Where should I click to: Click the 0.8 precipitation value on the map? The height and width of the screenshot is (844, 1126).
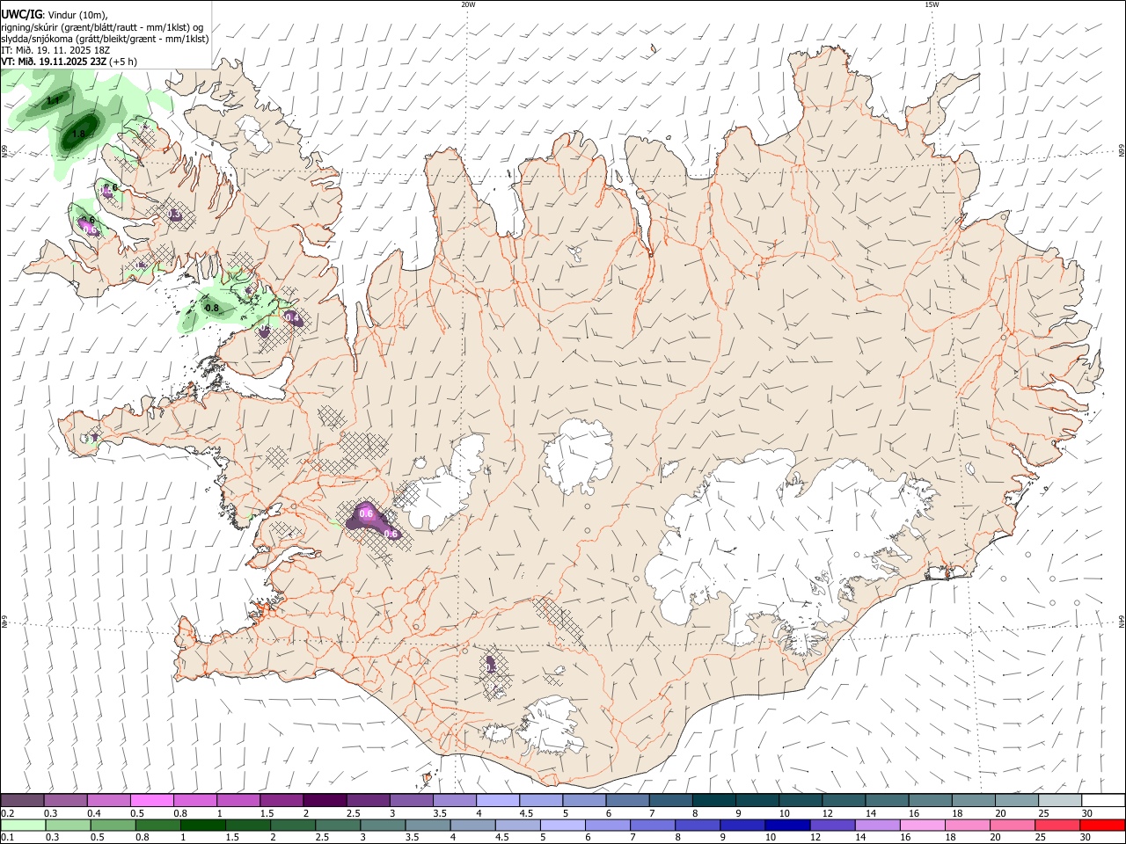coord(212,309)
